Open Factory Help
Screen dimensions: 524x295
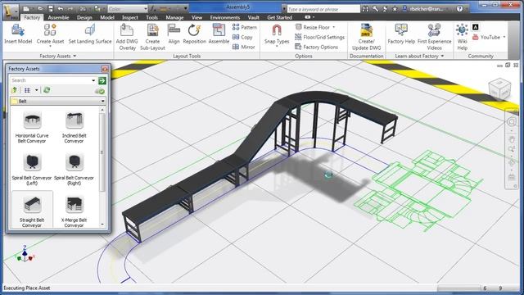(401, 34)
